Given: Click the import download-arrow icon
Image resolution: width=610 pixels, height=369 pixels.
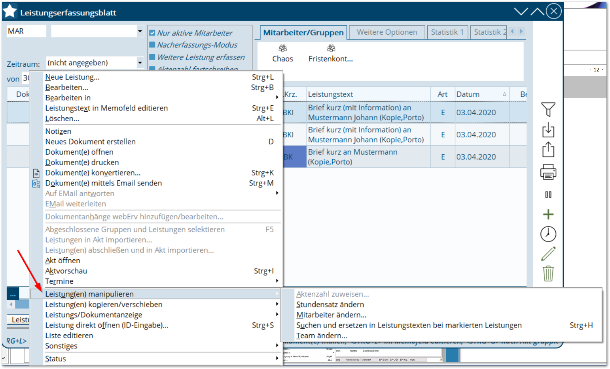Looking at the screenshot, I should (548, 129).
